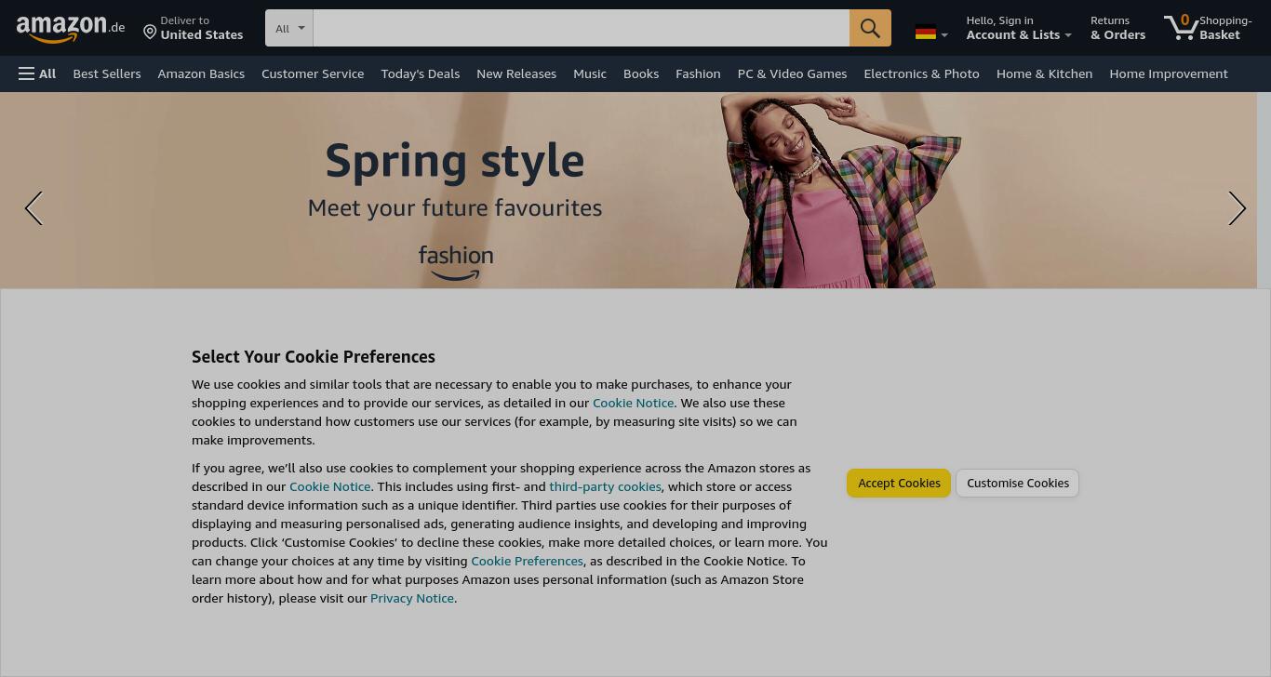The height and width of the screenshot is (677, 1271).
Task: Click the Amazon.de logo
Action: (x=71, y=29)
